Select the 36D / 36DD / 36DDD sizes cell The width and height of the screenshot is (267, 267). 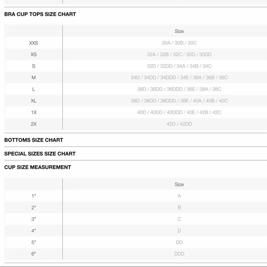(x=179, y=89)
